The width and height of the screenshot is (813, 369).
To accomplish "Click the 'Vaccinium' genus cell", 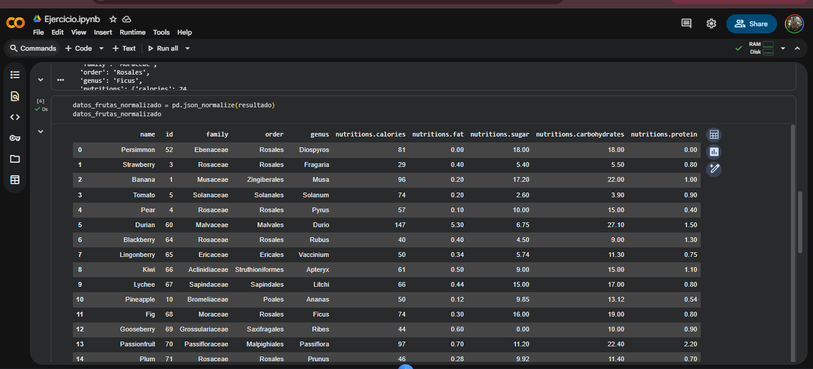I will [x=314, y=255].
